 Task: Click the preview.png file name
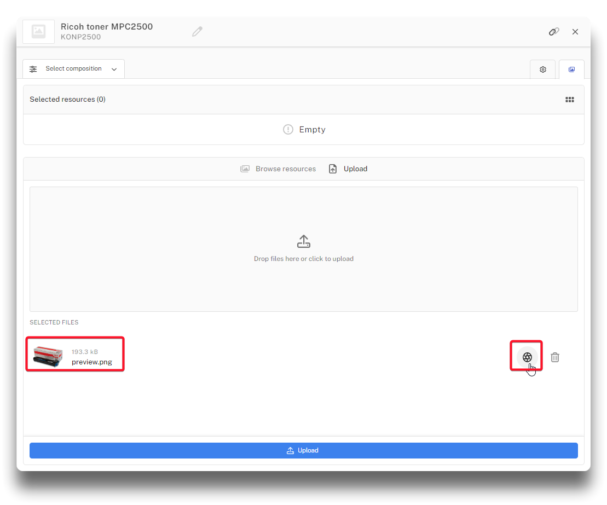pyautogui.click(x=91, y=362)
